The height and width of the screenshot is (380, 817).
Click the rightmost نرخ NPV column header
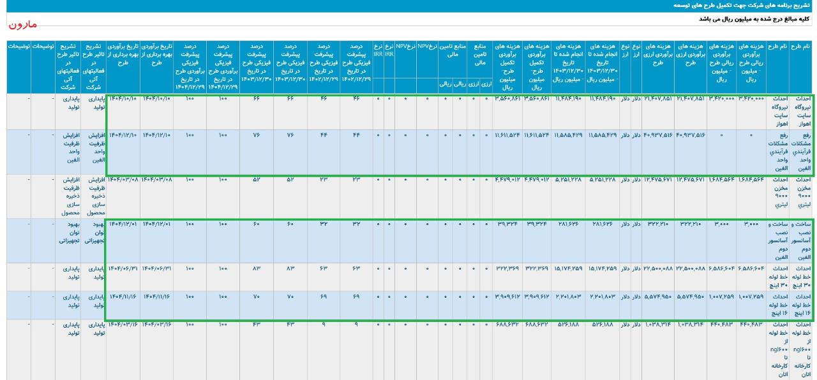428,47
